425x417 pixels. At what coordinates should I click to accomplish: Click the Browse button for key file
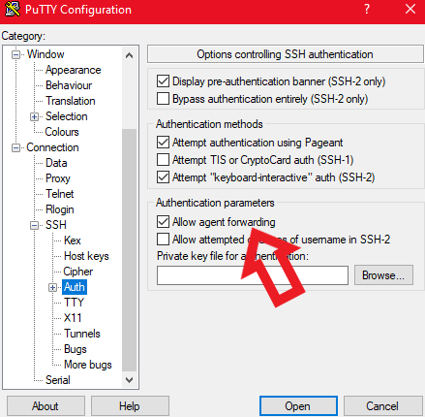pyautogui.click(x=383, y=275)
